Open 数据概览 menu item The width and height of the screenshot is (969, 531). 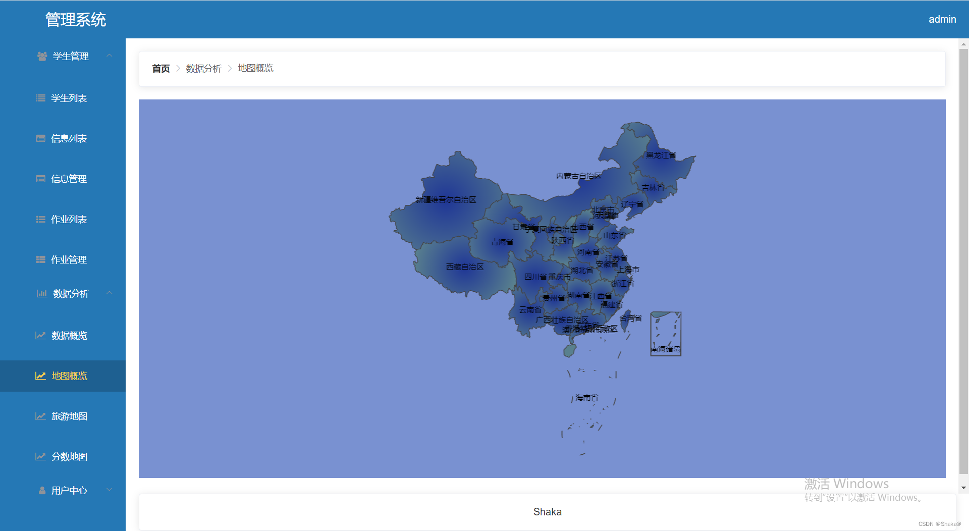coord(63,335)
